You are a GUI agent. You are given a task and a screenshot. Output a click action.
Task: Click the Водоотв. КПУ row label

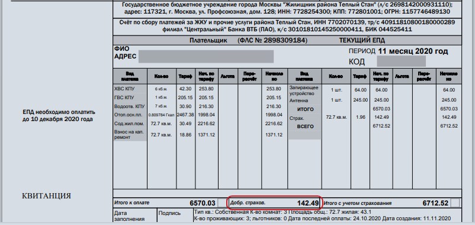point(129,106)
